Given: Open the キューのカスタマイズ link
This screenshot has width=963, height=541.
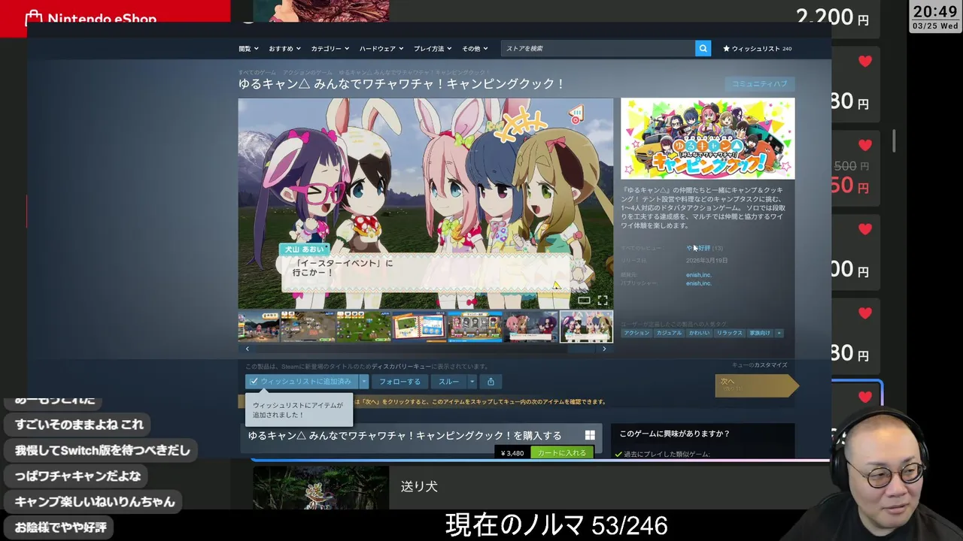Looking at the screenshot, I should (x=760, y=365).
